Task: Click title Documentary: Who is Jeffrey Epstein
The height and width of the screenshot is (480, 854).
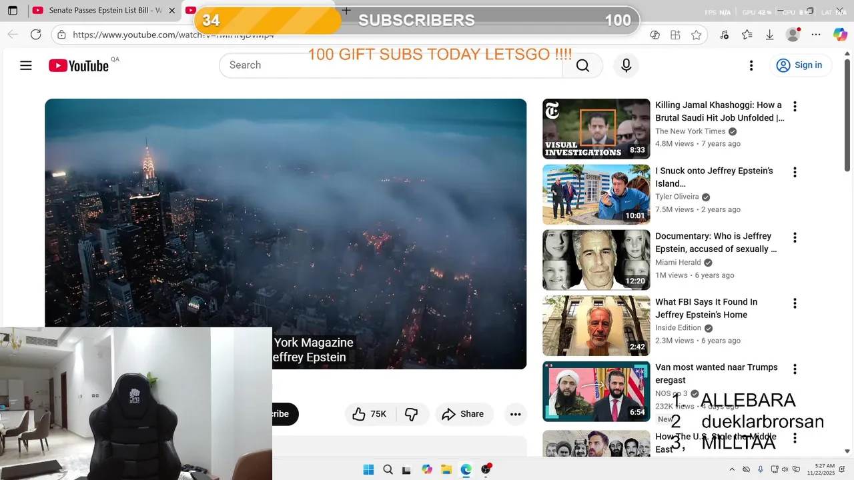Action: point(716,243)
